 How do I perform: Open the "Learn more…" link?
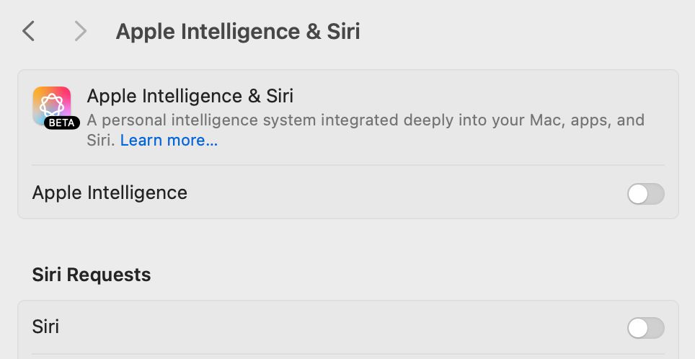(169, 140)
